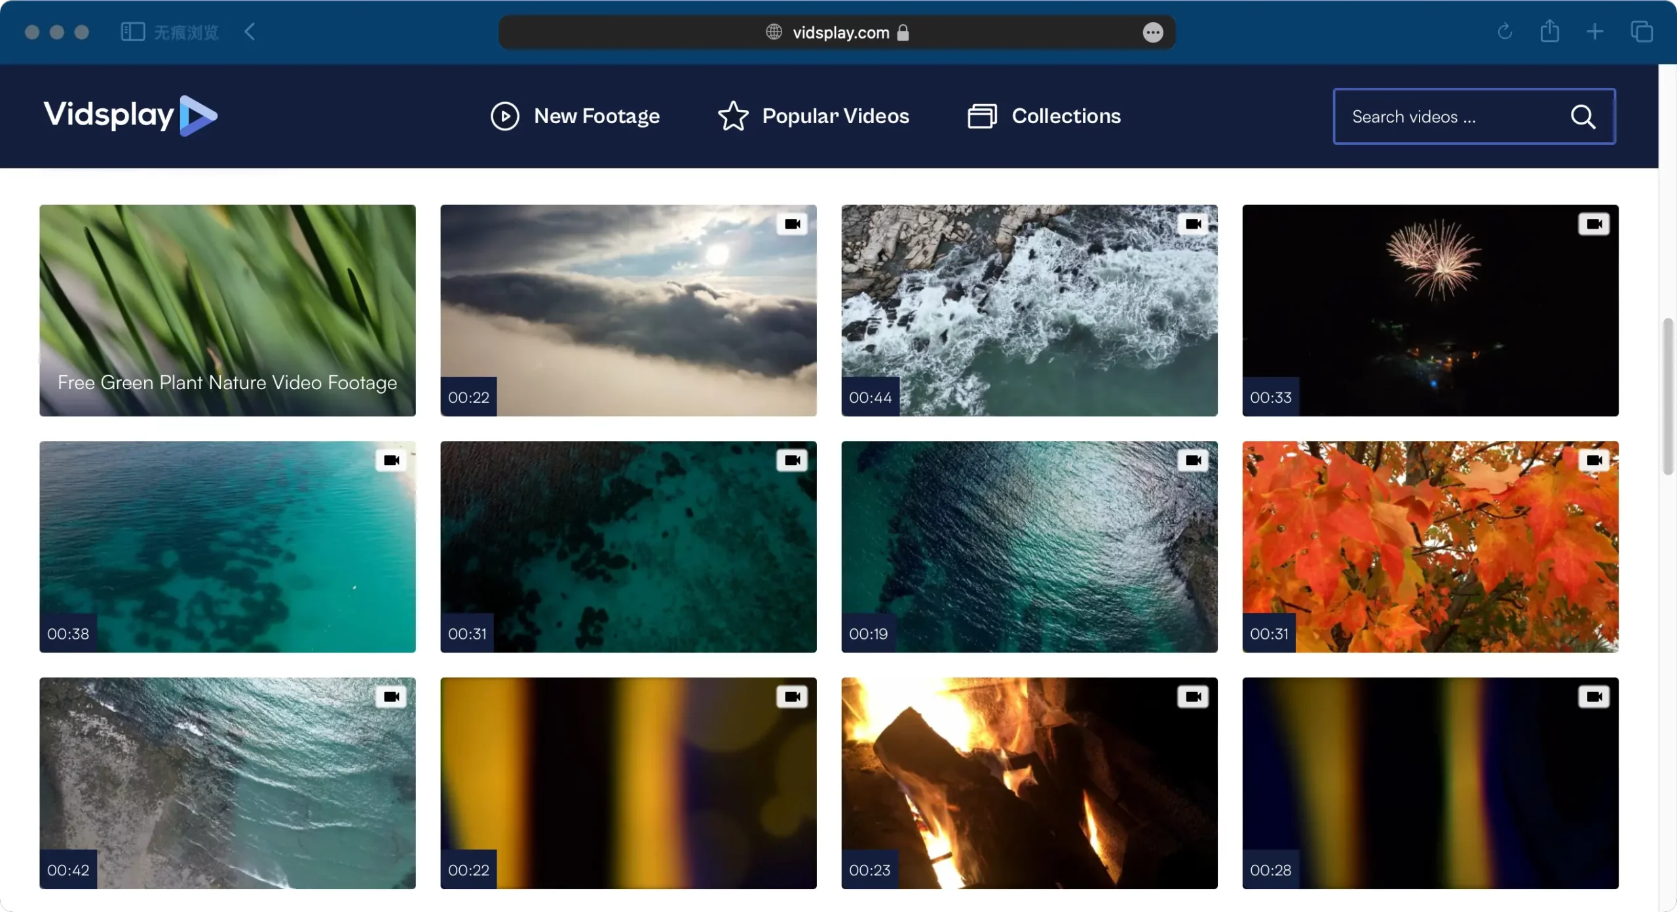The height and width of the screenshot is (912, 1677).
Task: Open the Collections page
Action: click(x=1044, y=116)
